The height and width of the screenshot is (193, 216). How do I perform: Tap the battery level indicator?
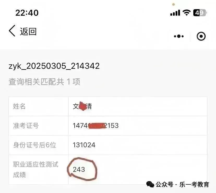(x=200, y=13)
